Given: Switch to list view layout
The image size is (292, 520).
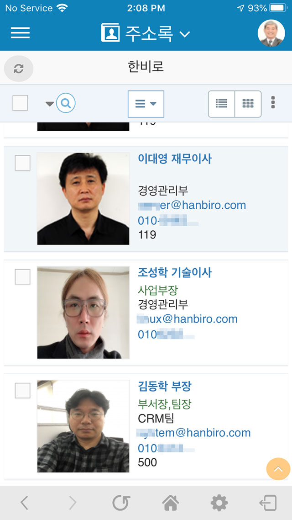Looking at the screenshot, I should pos(221,104).
